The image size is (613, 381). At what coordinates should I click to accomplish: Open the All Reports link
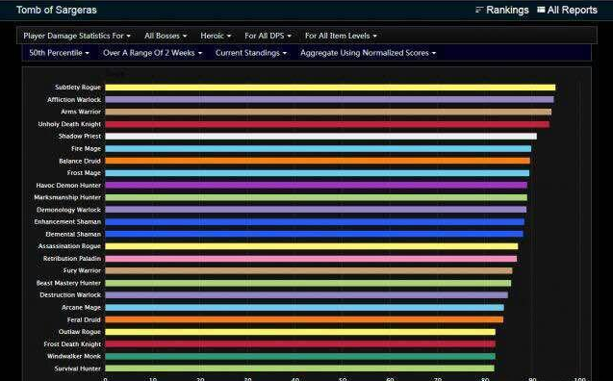pyautogui.click(x=572, y=10)
